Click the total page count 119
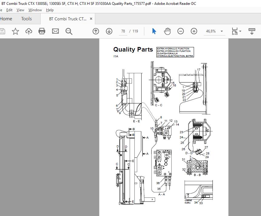Image resolution: width=261 pixels, height=216 pixels. [x=135, y=31]
